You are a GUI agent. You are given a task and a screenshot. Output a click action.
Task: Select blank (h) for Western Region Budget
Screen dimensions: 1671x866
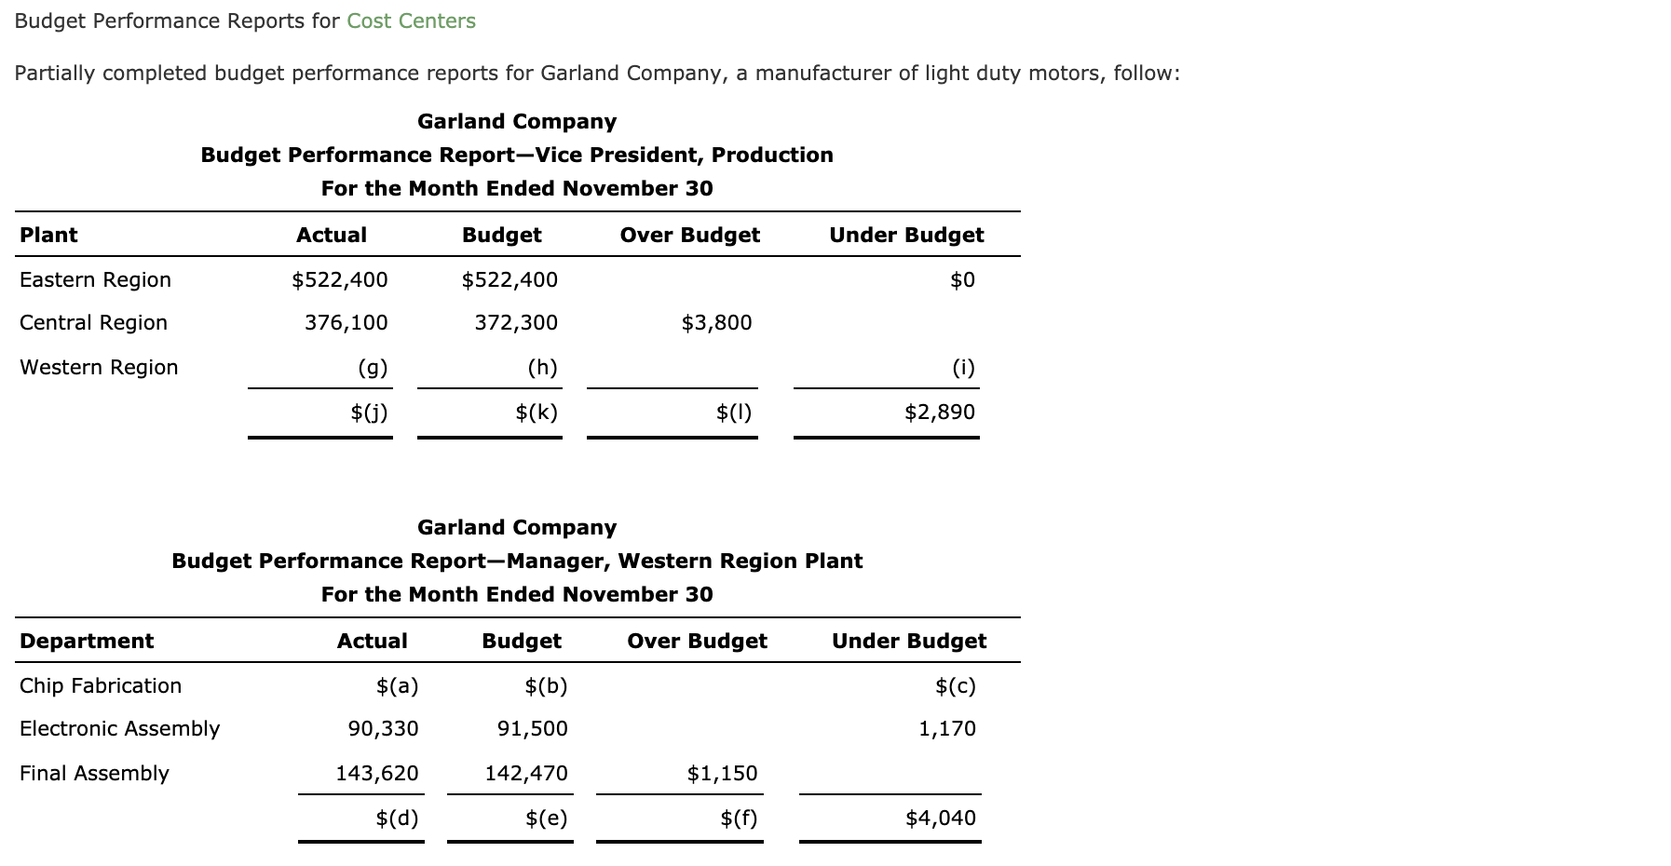(544, 367)
